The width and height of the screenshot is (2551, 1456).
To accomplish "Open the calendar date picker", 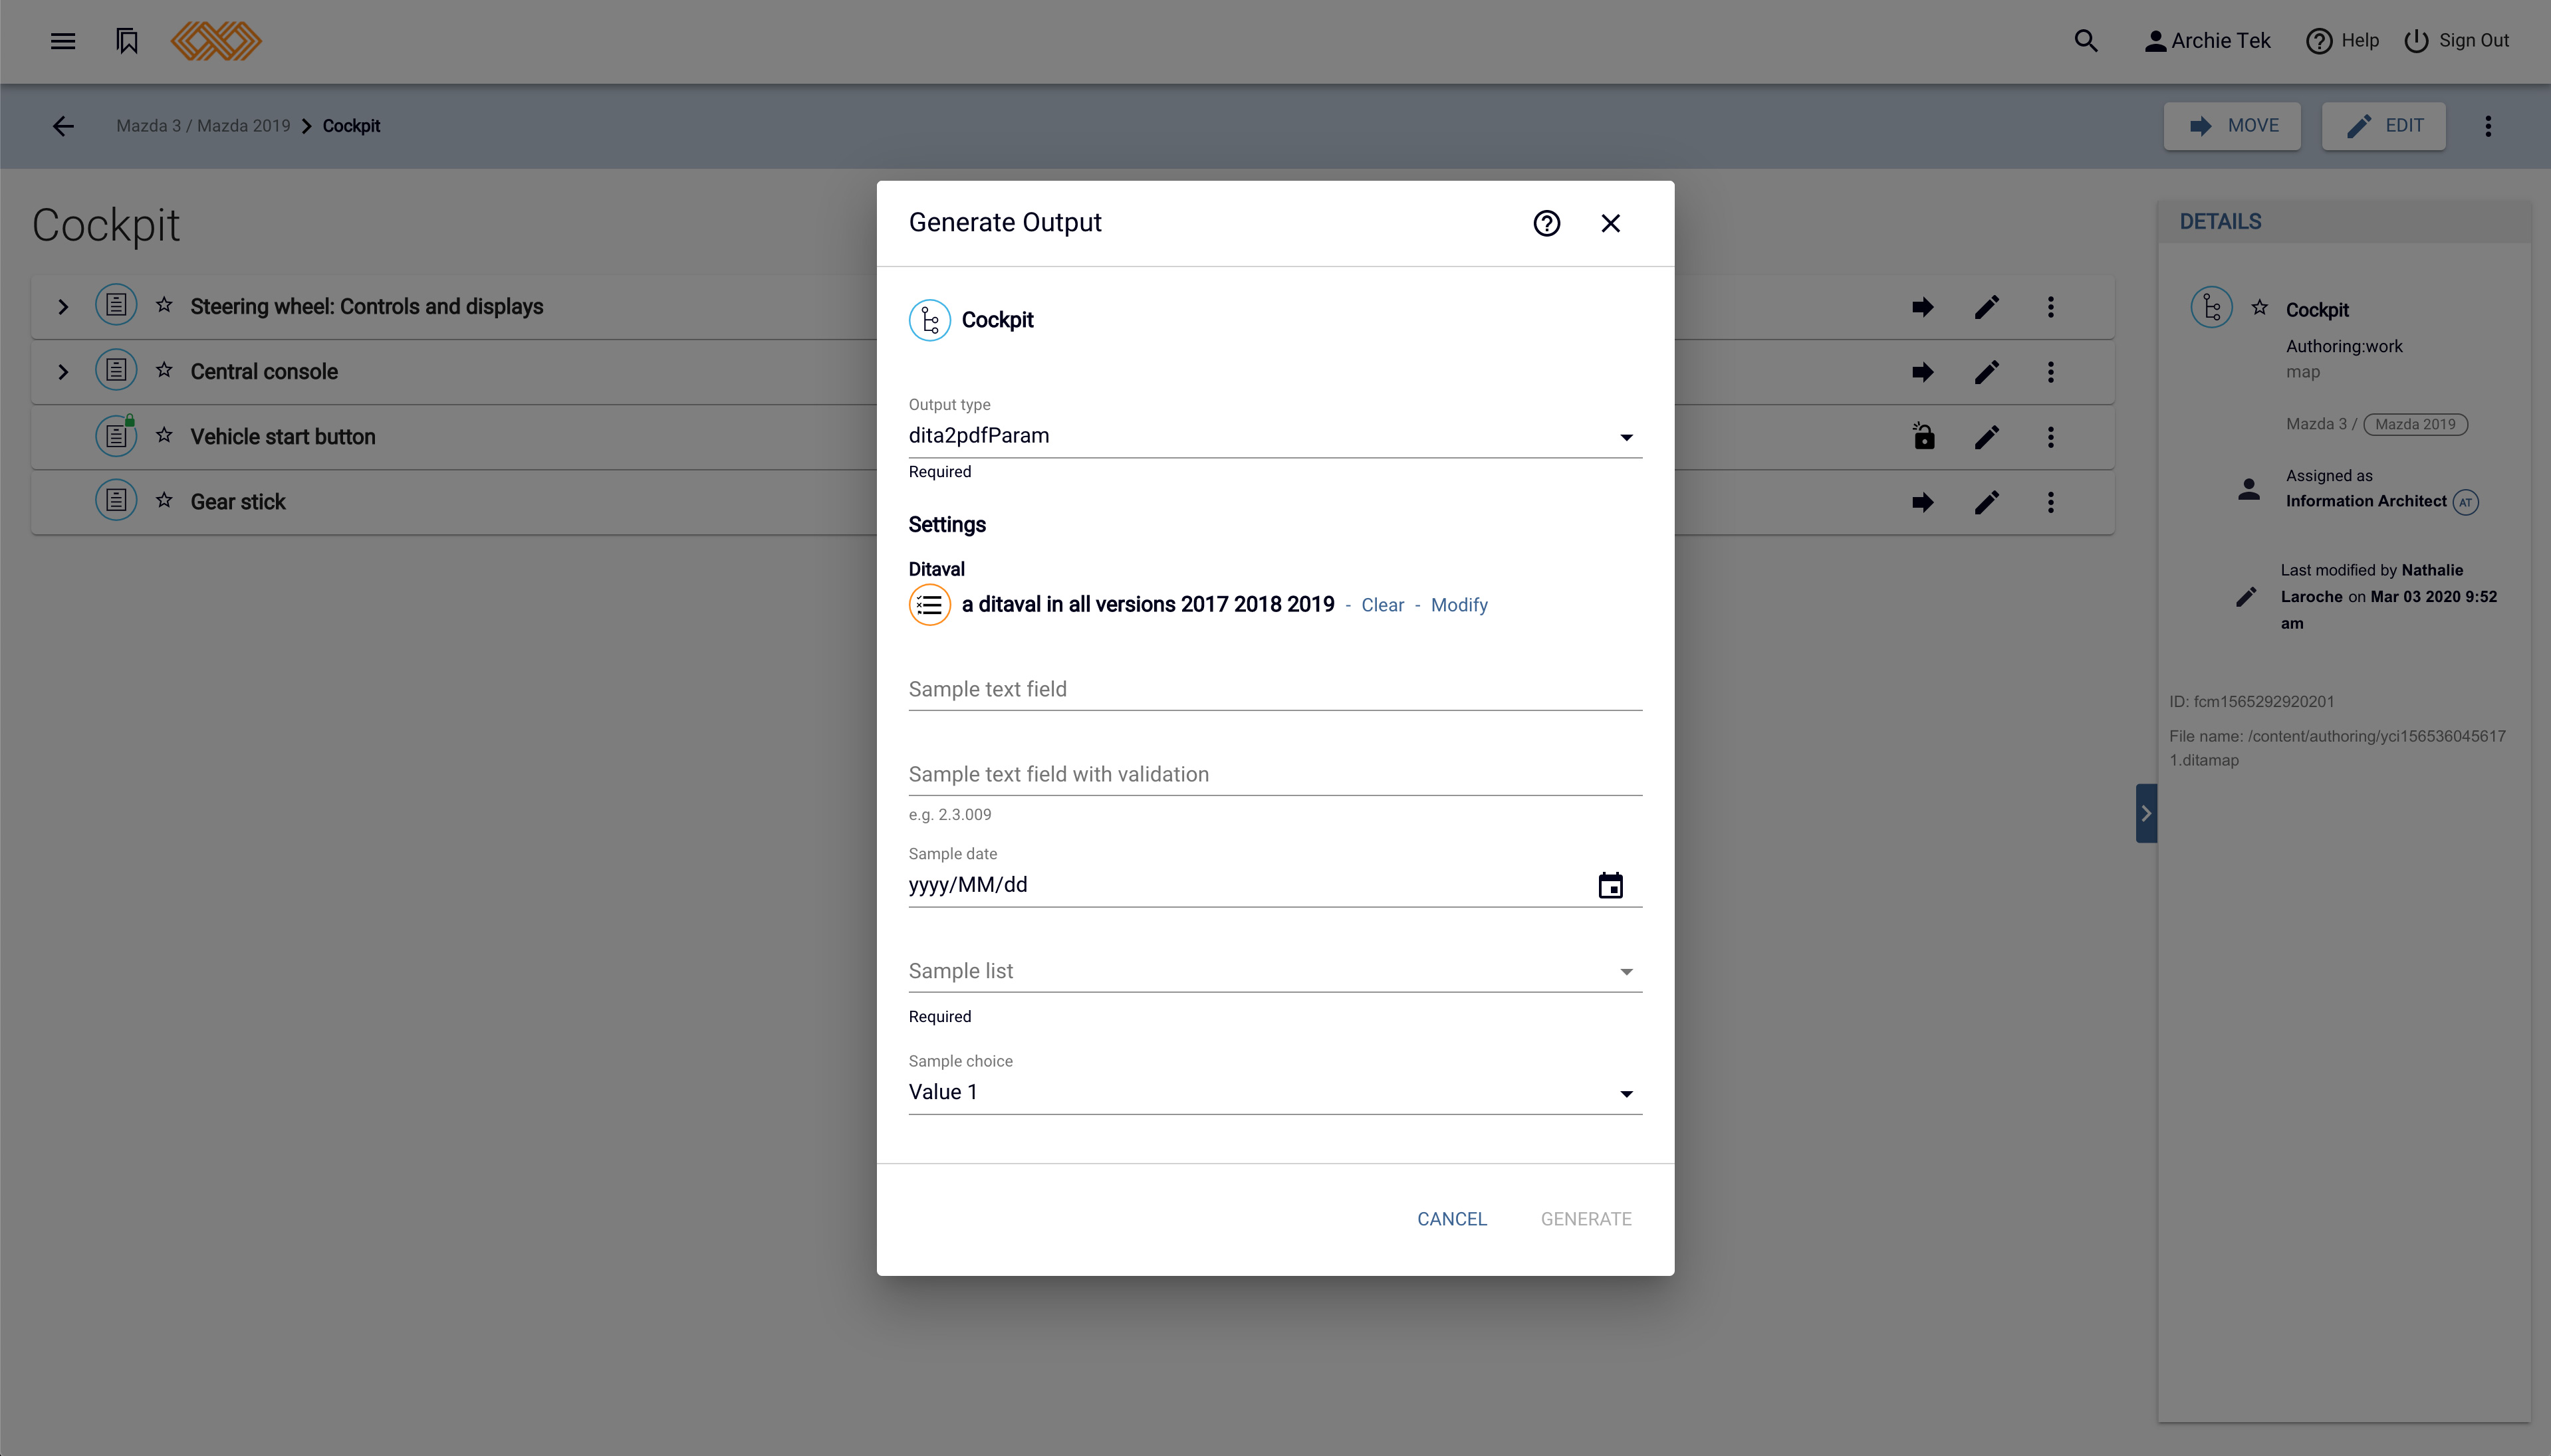I will point(1611,885).
